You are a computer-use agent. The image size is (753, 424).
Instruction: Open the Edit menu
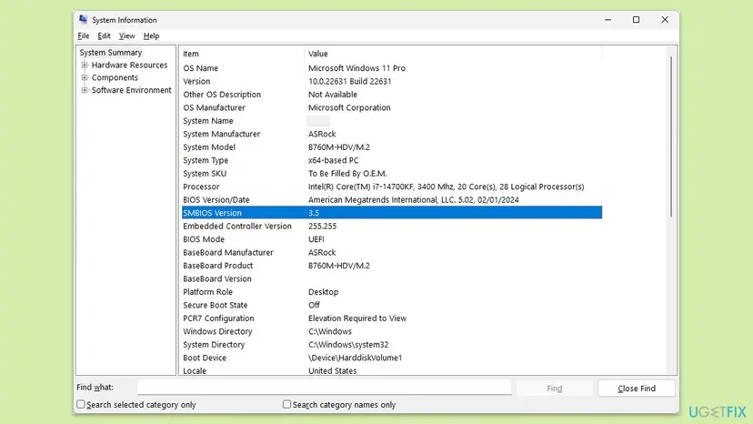click(x=104, y=36)
